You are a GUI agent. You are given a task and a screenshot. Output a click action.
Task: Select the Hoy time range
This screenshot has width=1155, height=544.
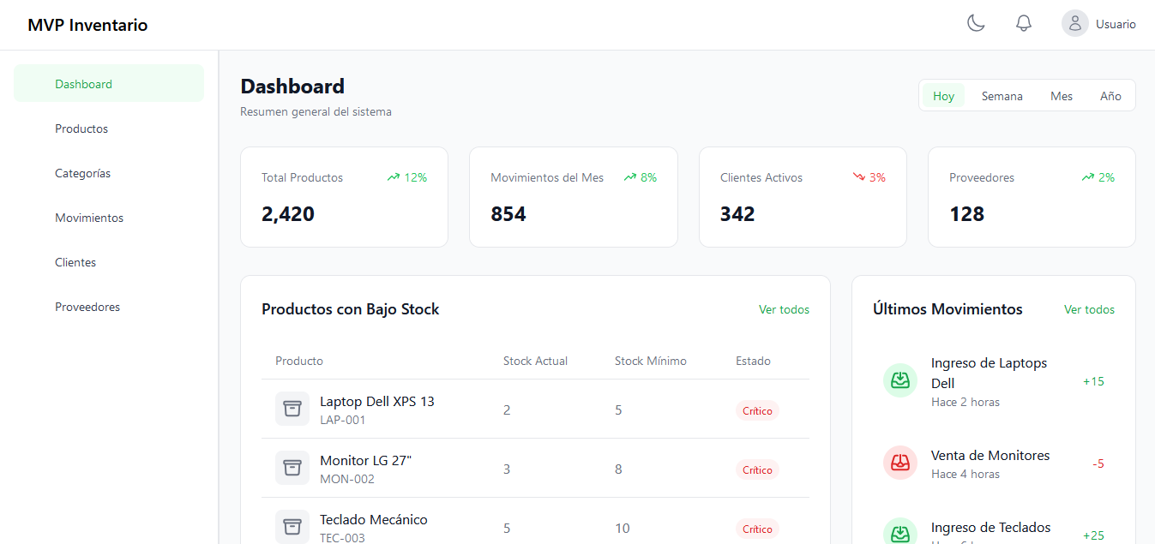coord(943,96)
